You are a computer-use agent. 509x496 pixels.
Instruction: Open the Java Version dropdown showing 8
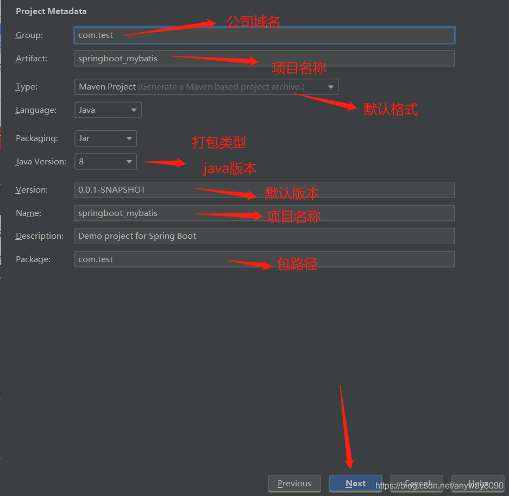pyautogui.click(x=105, y=161)
